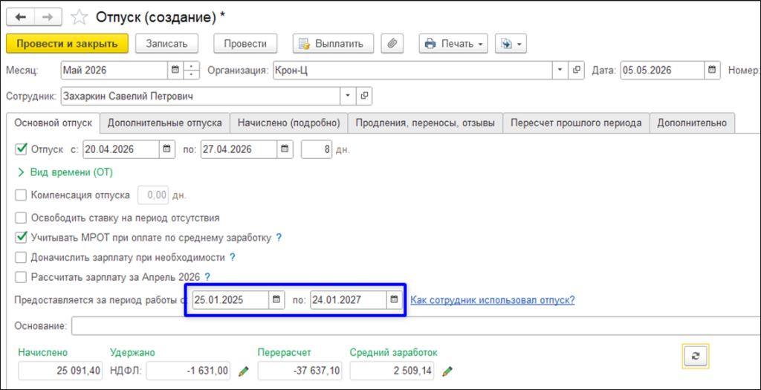Open calendar for vacation end date 27.04.2026
The width and height of the screenshot is (761, 390).
[285, 149]
